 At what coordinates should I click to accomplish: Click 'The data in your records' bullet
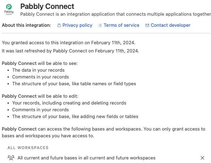click(38, 70)
